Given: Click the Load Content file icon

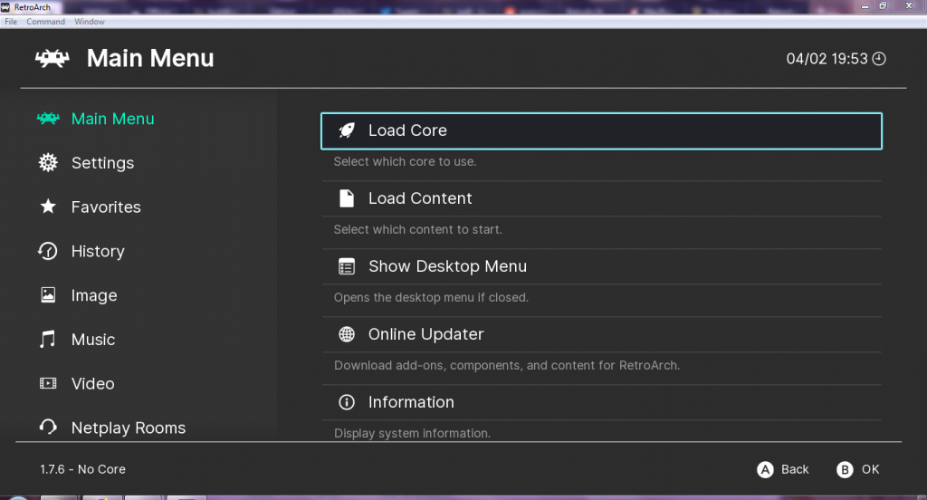Looking at the screenshot, I should [347, 198].
